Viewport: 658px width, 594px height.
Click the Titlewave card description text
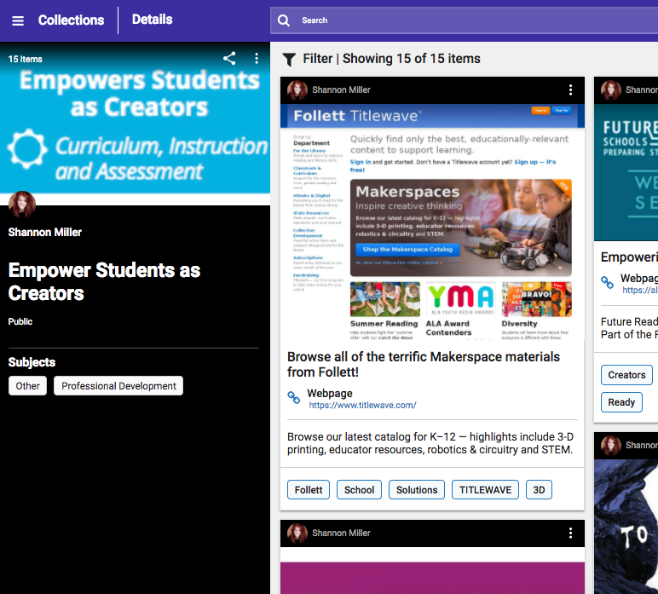coord(430,443)
